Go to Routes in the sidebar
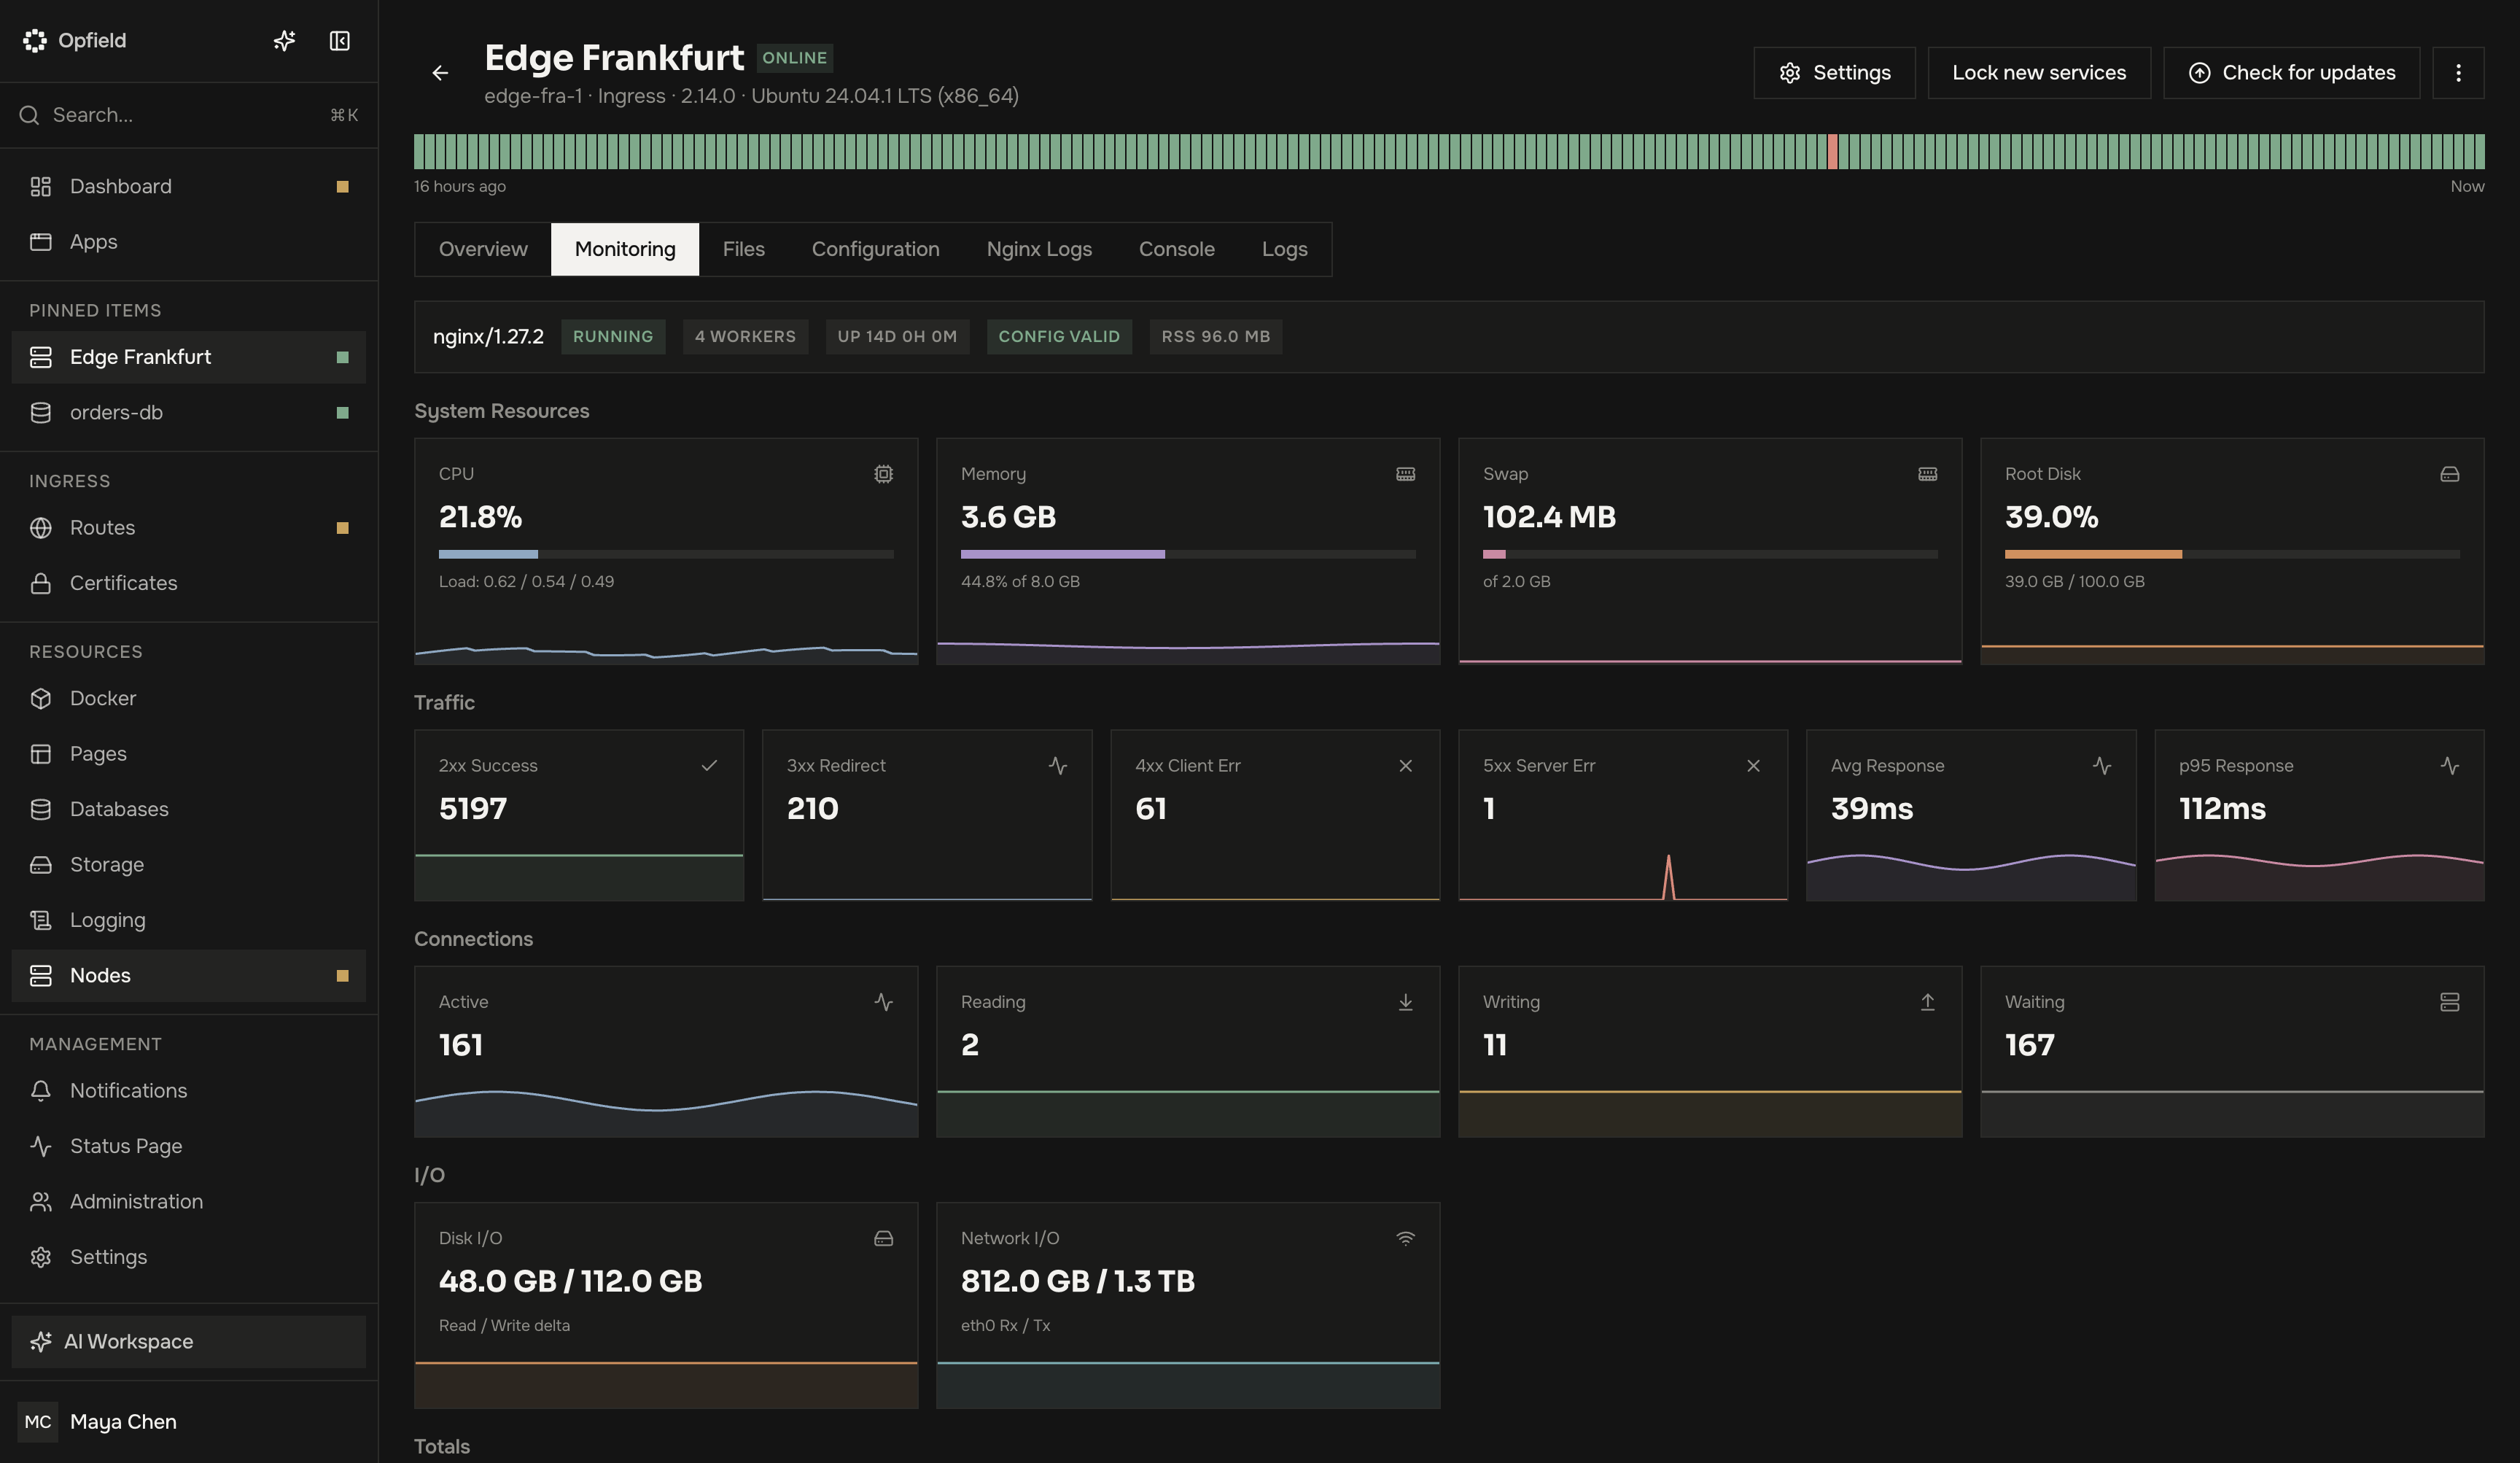This screenshot has height=1463, width=2520. point(188,528)
